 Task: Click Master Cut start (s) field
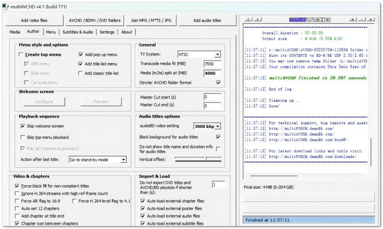[x=212, y=97]
